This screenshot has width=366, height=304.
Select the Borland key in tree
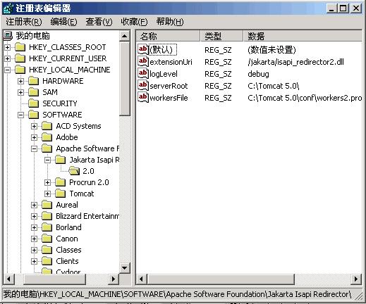click(x=68, y=227)
